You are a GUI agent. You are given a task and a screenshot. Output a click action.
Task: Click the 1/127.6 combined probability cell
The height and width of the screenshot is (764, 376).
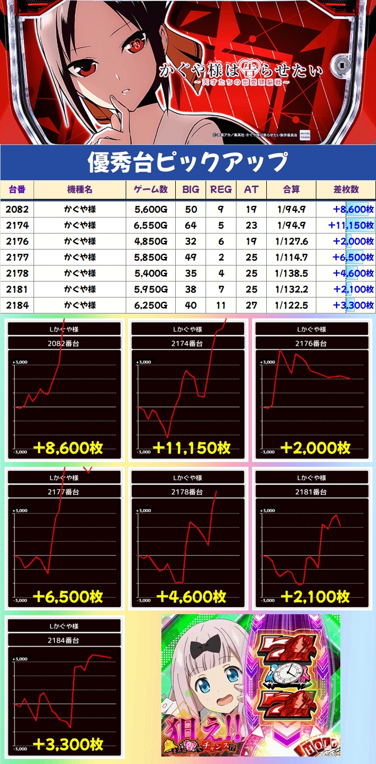(291, 242)
